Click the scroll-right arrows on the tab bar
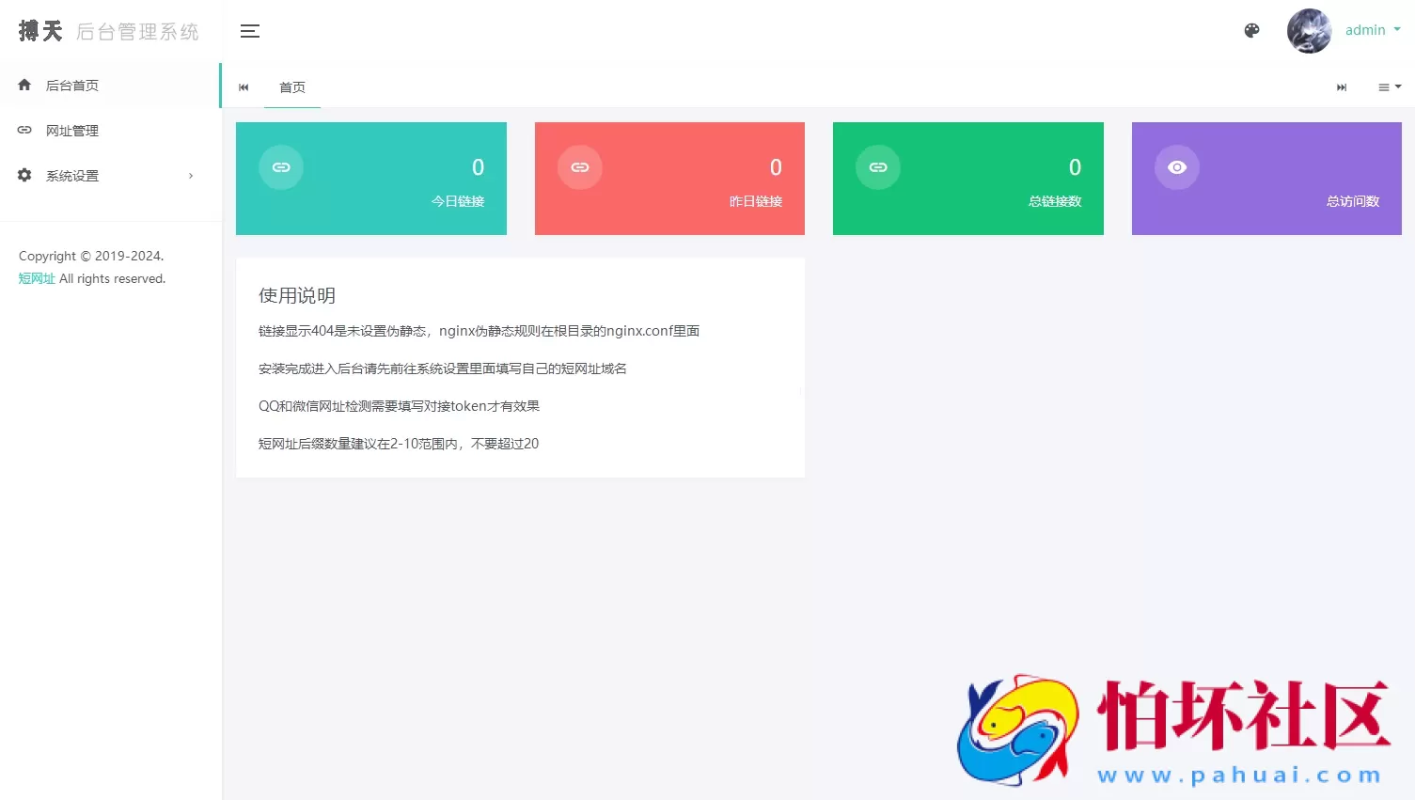Screen dimensions: 1415x800 click(1342, 87)
